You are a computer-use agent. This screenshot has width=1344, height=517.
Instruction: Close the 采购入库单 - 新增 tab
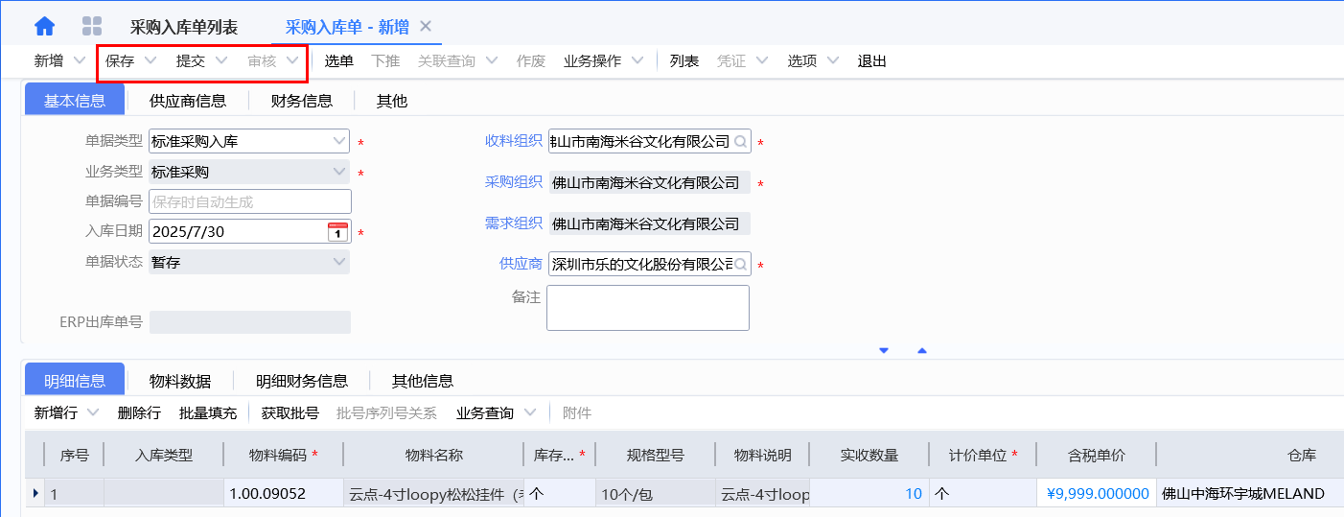(427, 26)
